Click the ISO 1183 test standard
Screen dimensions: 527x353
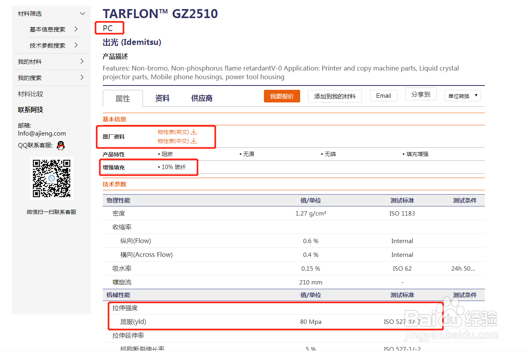pyautogui.click(x=402, y=213)
